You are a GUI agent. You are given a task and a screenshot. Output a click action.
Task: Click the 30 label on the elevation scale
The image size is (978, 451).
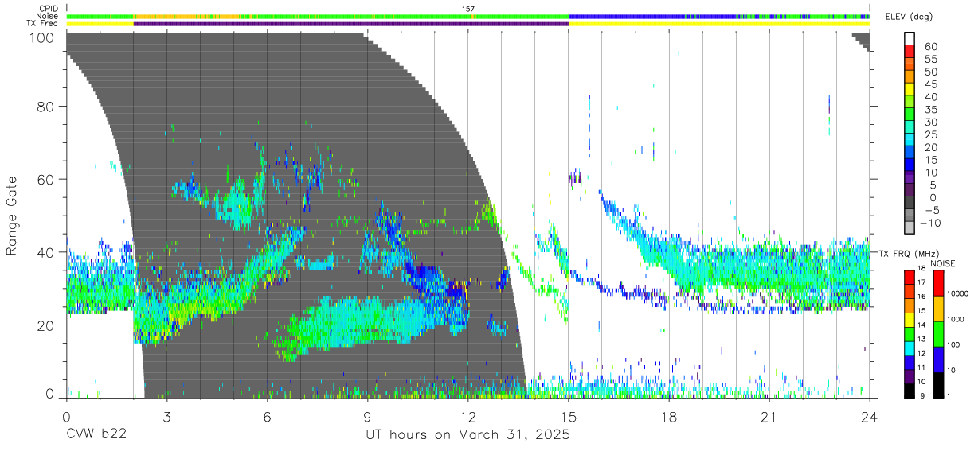click(x=930, y=122)
